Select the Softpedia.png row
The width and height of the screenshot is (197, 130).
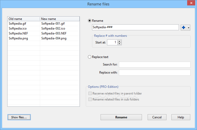click(x=43, y=38)
